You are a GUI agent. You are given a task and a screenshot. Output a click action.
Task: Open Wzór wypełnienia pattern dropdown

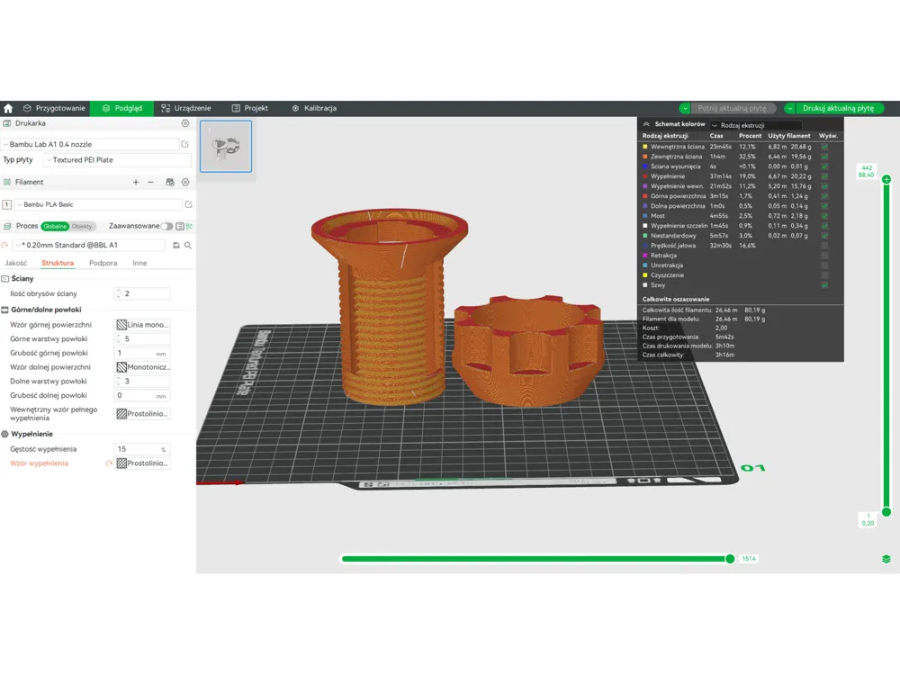(142, 463)
